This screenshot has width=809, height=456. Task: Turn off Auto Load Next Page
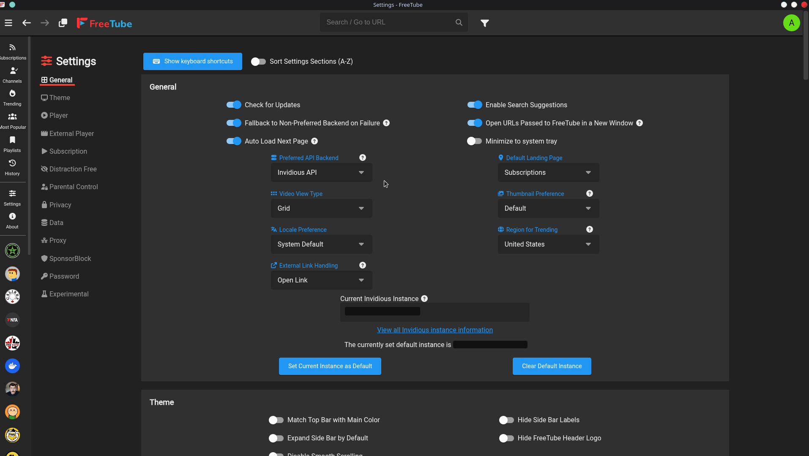tap(234, 141)
